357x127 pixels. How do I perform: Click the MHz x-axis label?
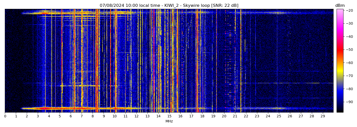[x=169, y=121]
